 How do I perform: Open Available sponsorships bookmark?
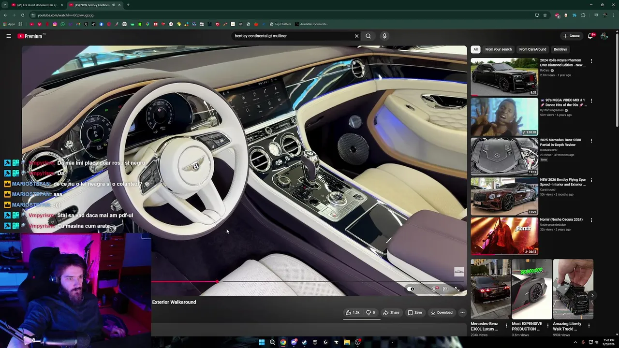tap(310, 24)
